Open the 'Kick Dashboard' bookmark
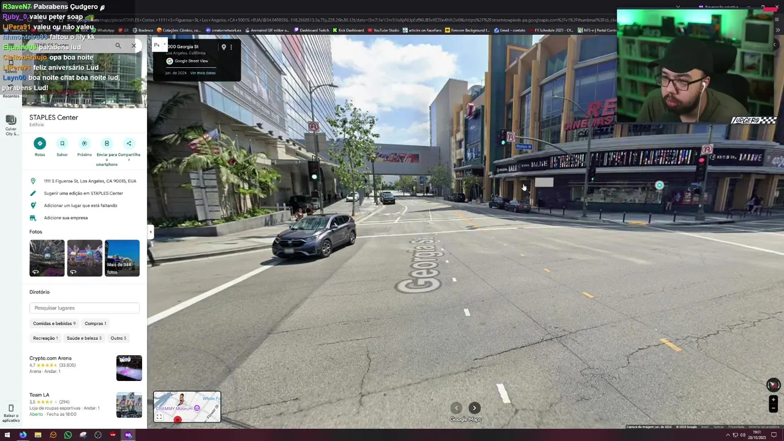Screen dimensions: 784x441 point(349,30)
